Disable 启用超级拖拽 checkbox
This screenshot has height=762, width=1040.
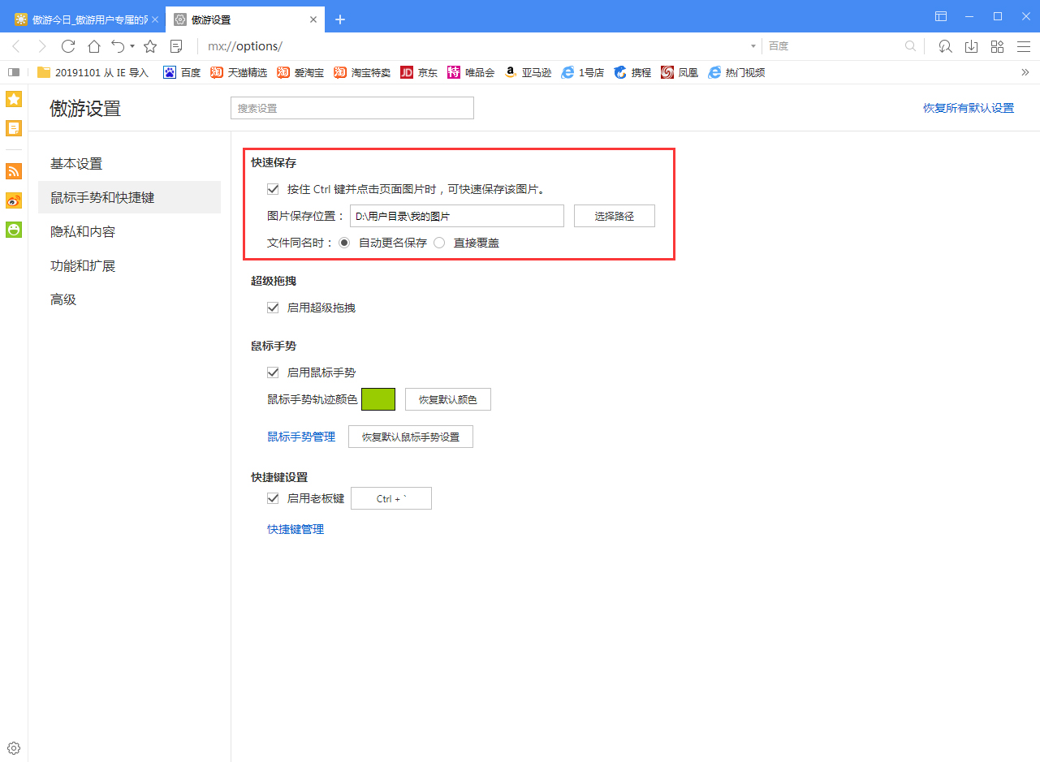[x=273, y=307]
